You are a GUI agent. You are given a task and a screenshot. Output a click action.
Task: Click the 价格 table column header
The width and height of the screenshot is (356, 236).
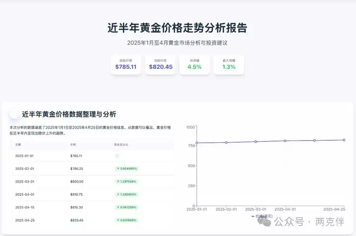click(x=73, y=144)
